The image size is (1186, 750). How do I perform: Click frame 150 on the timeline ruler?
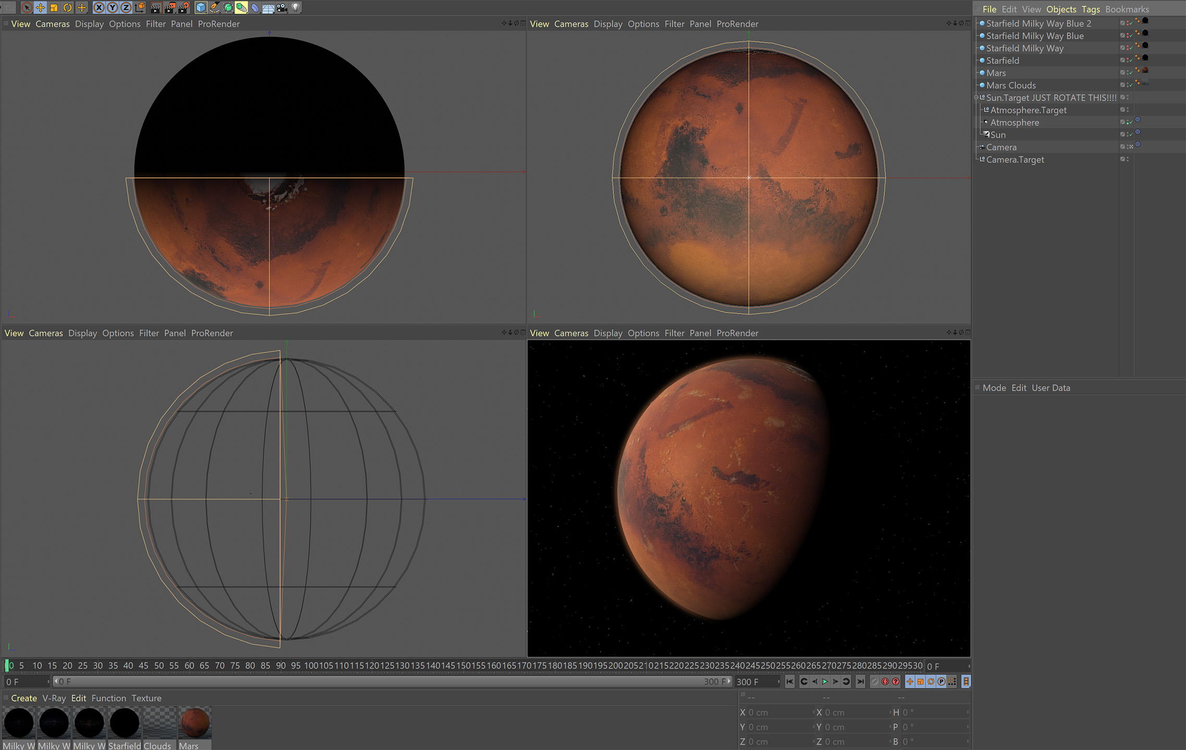[464, 666]
